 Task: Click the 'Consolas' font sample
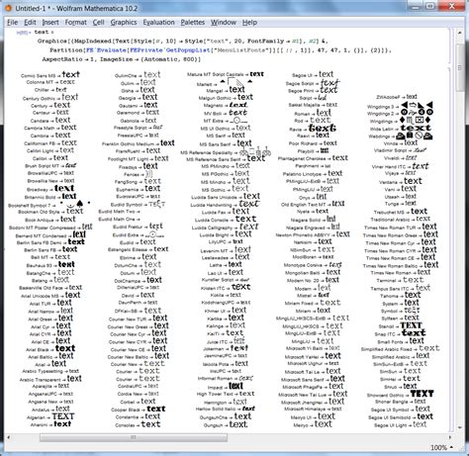[x=138, y=424]
